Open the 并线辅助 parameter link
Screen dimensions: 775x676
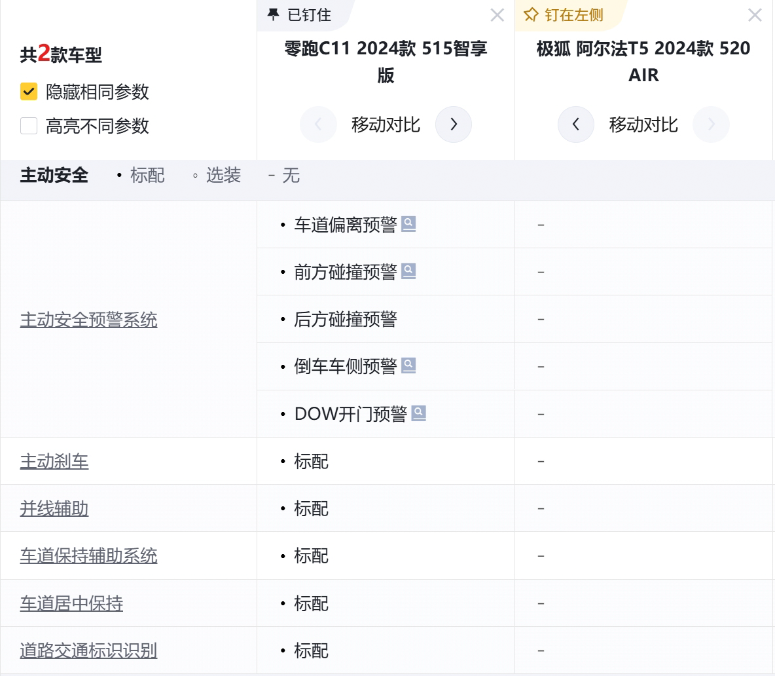[54, 508]
